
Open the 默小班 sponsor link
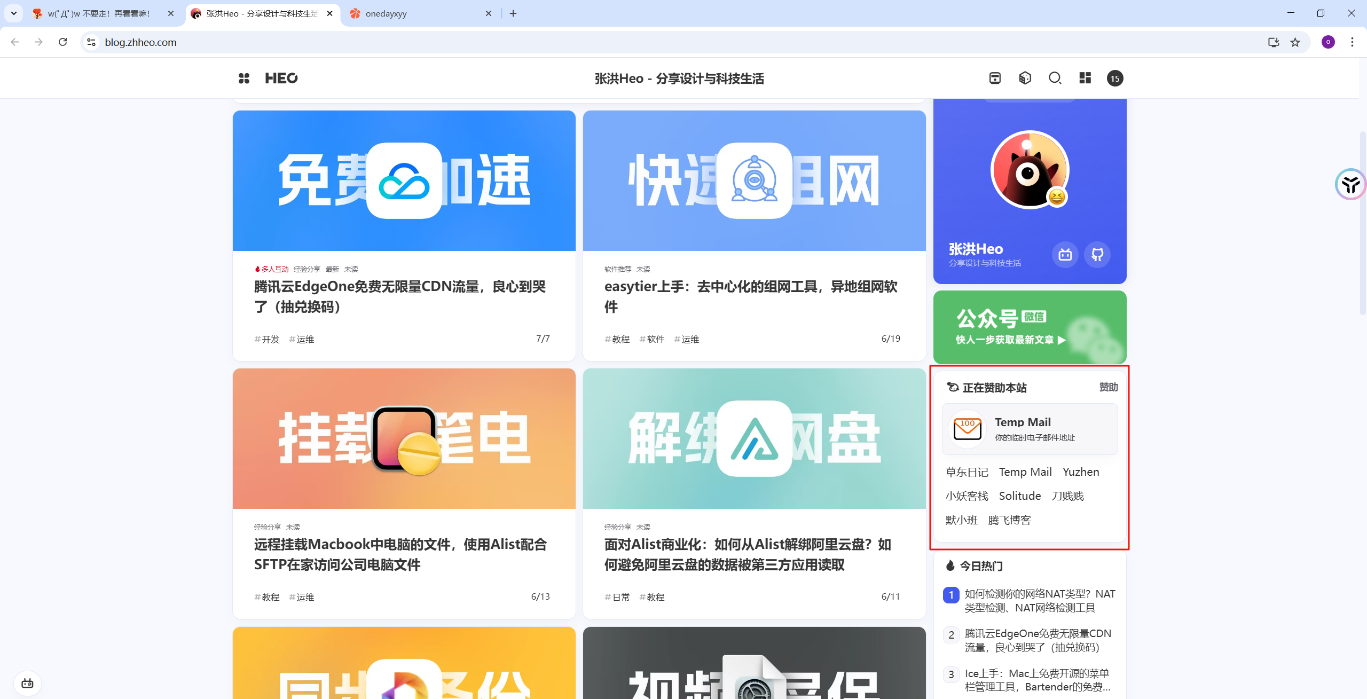click(x=961, y=520)
